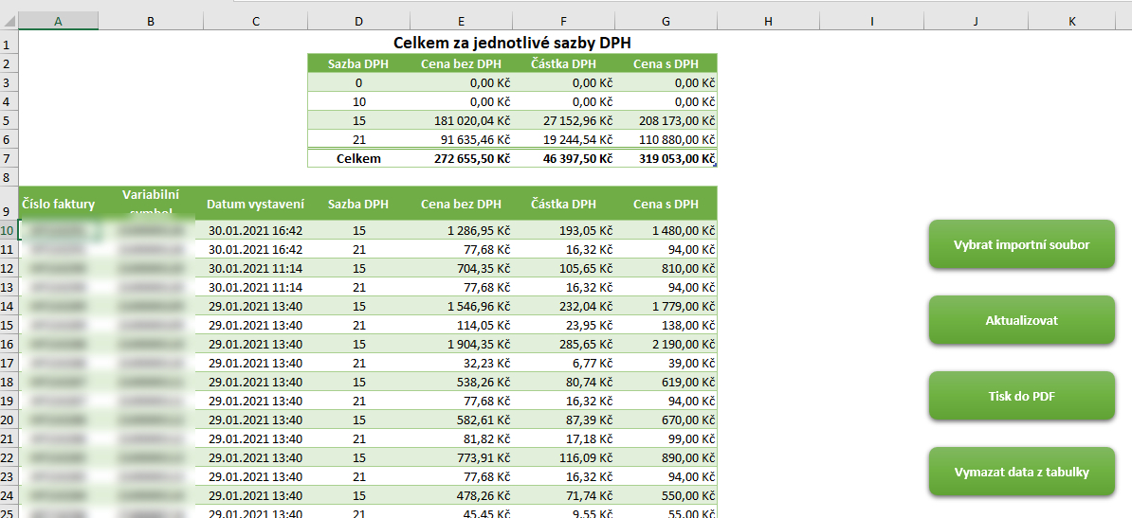The height and width of the screenshot is (518, 1132).
Task: Click the Číslo faktury table header
Action: click(x=59, y=205)
